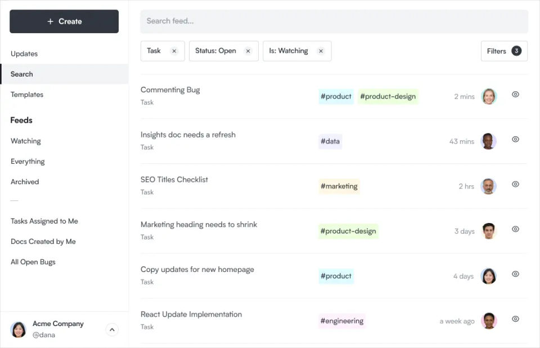Go to Templates in the sidebar
Image resolution: width=540 pixels, height=348 pixels.
click(x=27, y=95)
